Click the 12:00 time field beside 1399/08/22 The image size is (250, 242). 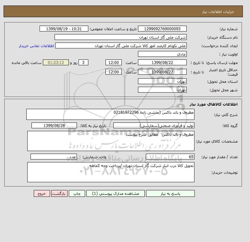point(114,63)
